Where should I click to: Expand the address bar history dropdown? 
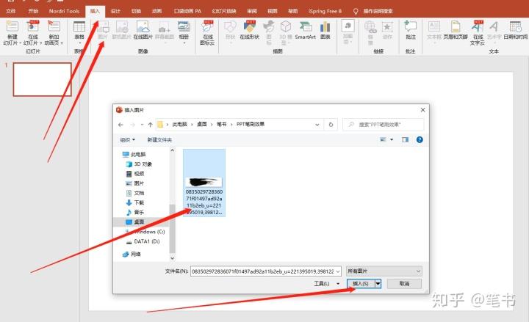pos(317,125)
